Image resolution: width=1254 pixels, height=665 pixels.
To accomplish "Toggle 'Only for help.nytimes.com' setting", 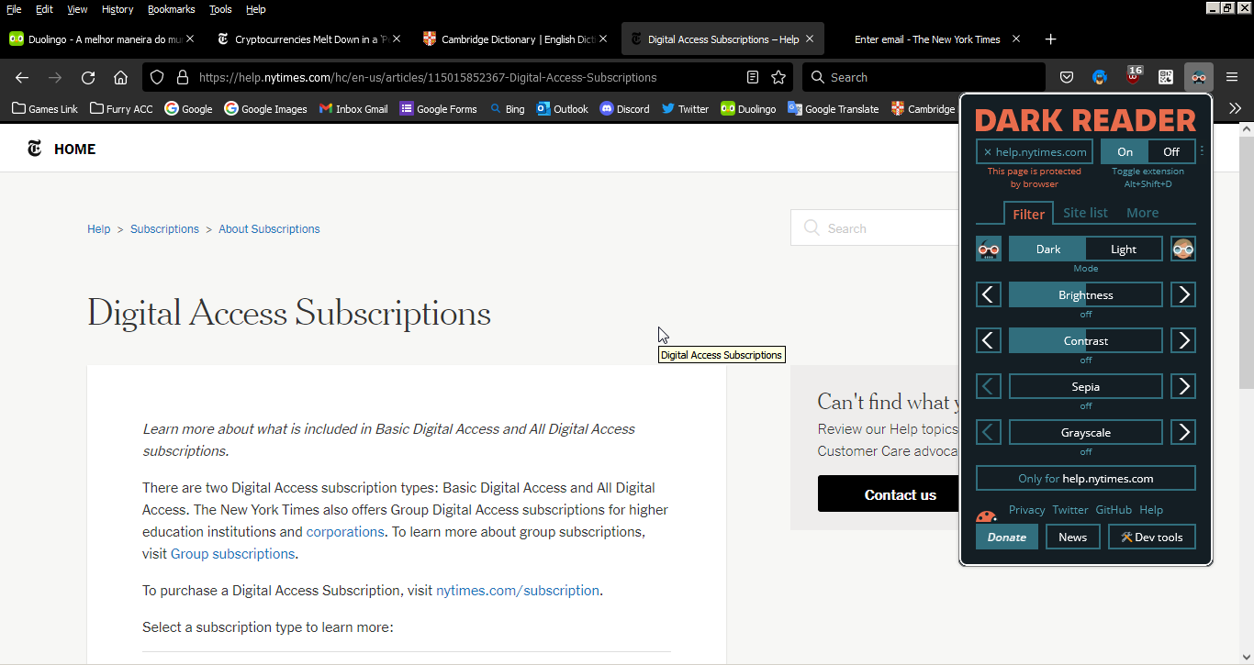I will pyautogui.click(x=1086, y=478).
